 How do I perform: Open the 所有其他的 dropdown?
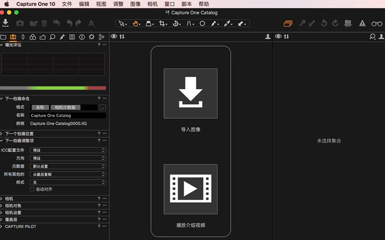coord(68,174)
